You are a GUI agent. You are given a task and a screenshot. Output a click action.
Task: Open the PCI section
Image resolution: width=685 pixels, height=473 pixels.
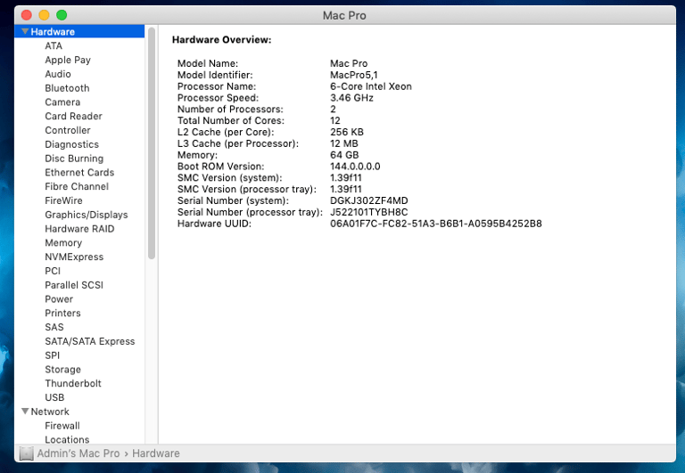53,271
